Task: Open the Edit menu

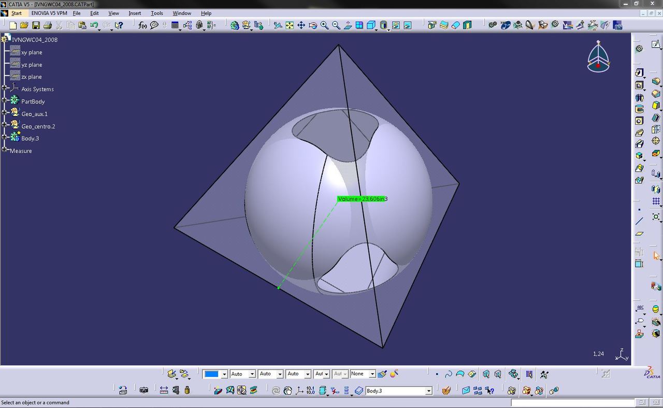Action: [94, 13]
